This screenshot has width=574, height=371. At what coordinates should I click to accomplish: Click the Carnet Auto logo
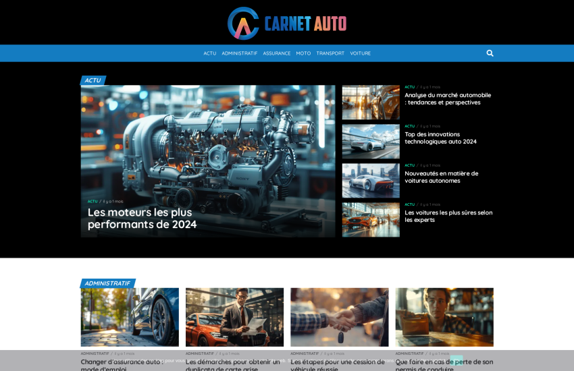(x=287, y=24)
